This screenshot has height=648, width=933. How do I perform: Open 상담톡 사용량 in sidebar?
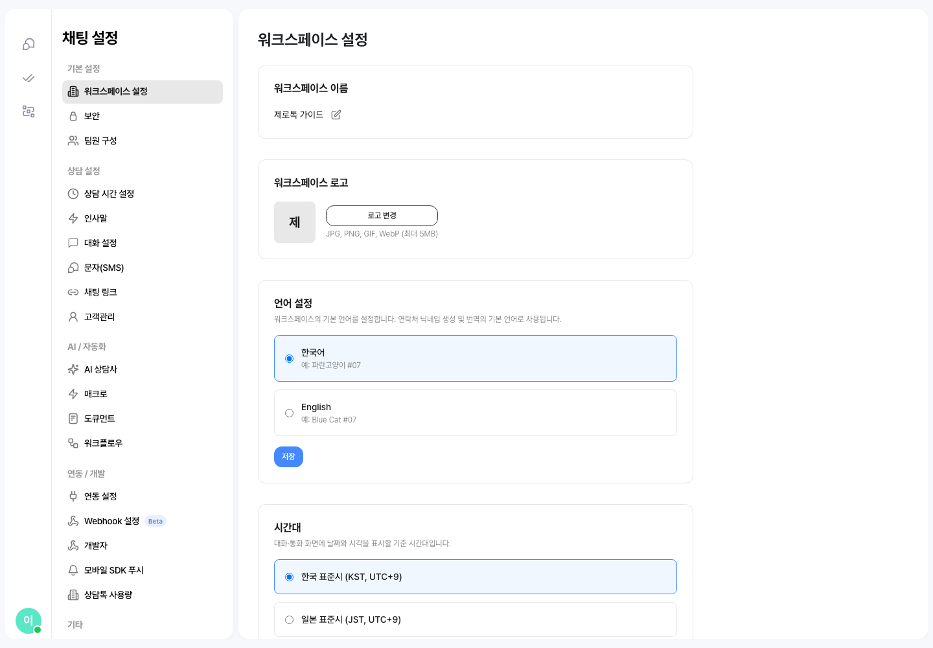(143, 595)
